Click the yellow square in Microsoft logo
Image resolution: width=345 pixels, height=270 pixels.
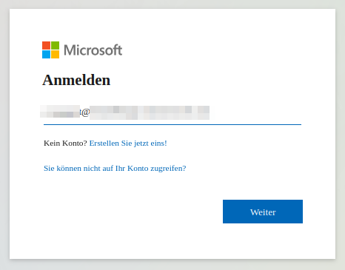(x=55, y=54)
